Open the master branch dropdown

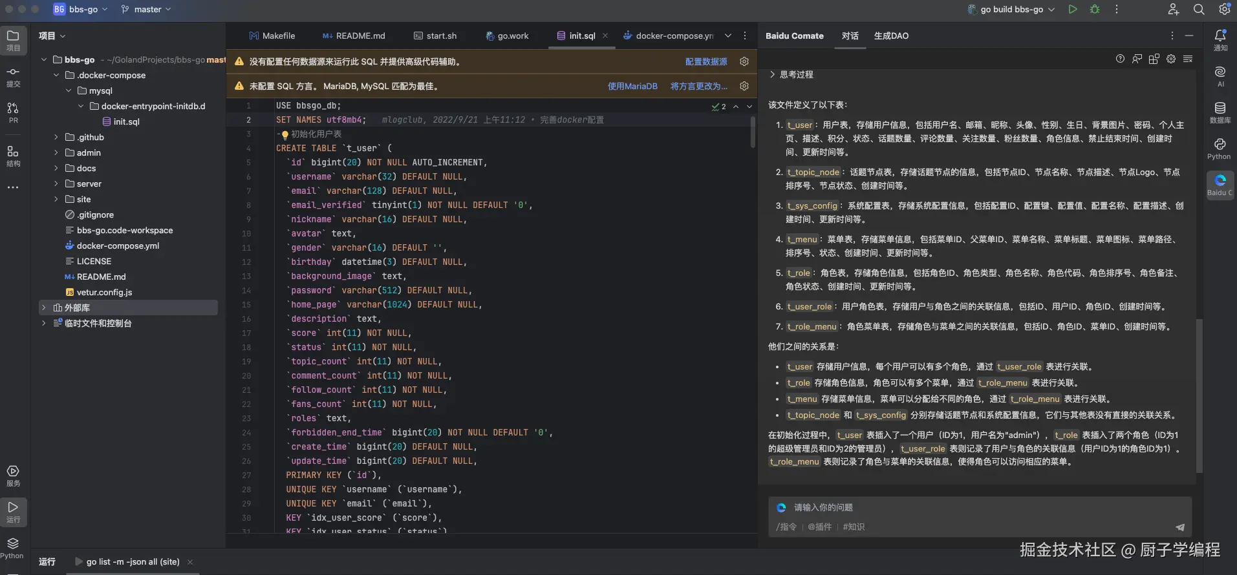(146, 9)
